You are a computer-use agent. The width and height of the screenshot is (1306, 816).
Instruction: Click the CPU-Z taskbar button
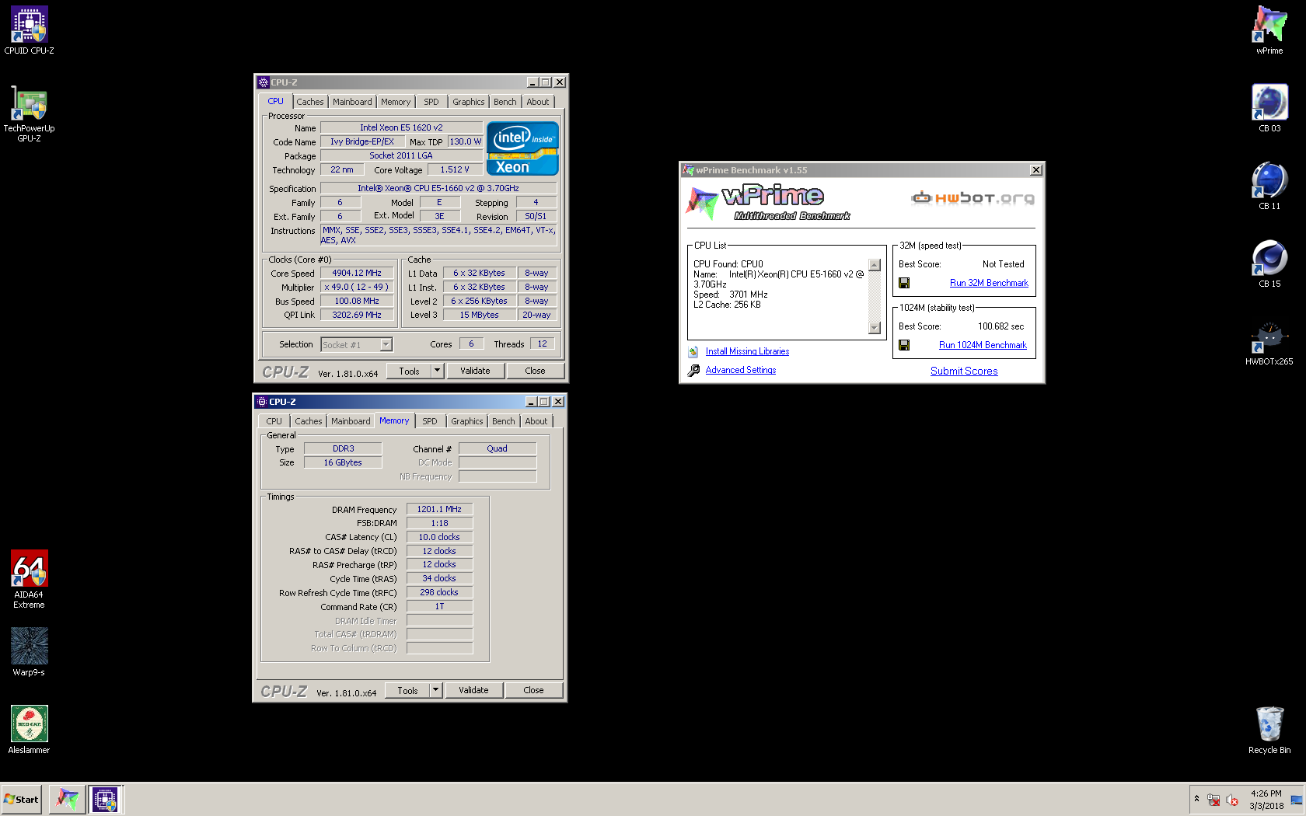tap(105, 799)
